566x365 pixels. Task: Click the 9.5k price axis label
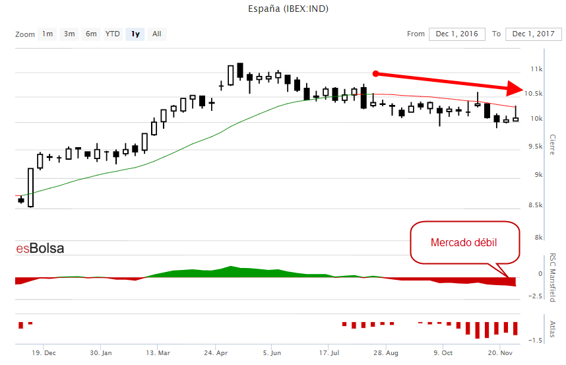tap(535, 147)
